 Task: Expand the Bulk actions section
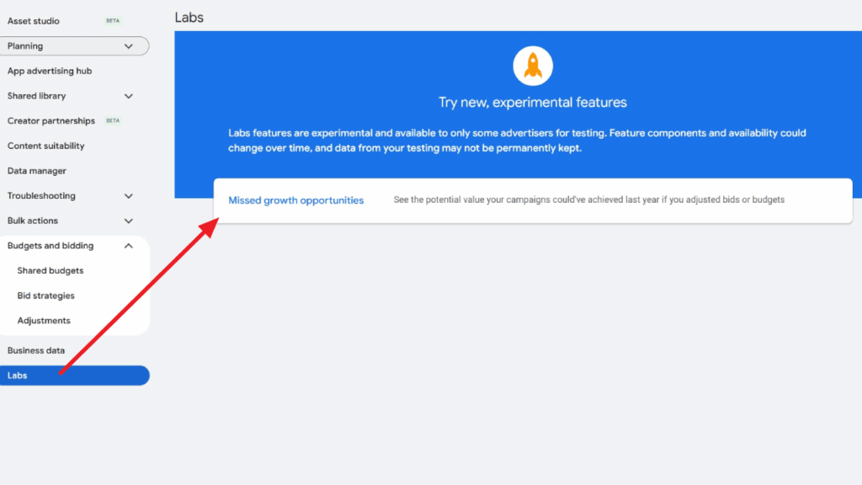(x=128, y=221)
